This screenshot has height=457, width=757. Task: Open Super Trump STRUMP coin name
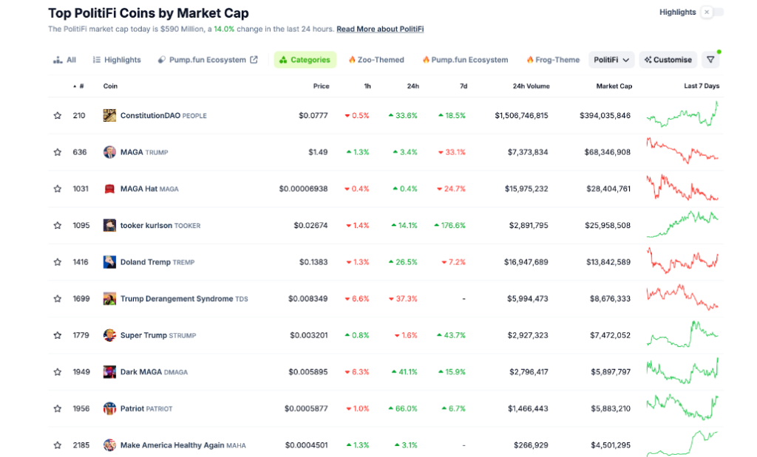(158, 335)
